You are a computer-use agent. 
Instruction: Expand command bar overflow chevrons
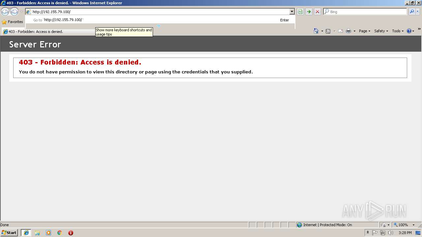419,29
